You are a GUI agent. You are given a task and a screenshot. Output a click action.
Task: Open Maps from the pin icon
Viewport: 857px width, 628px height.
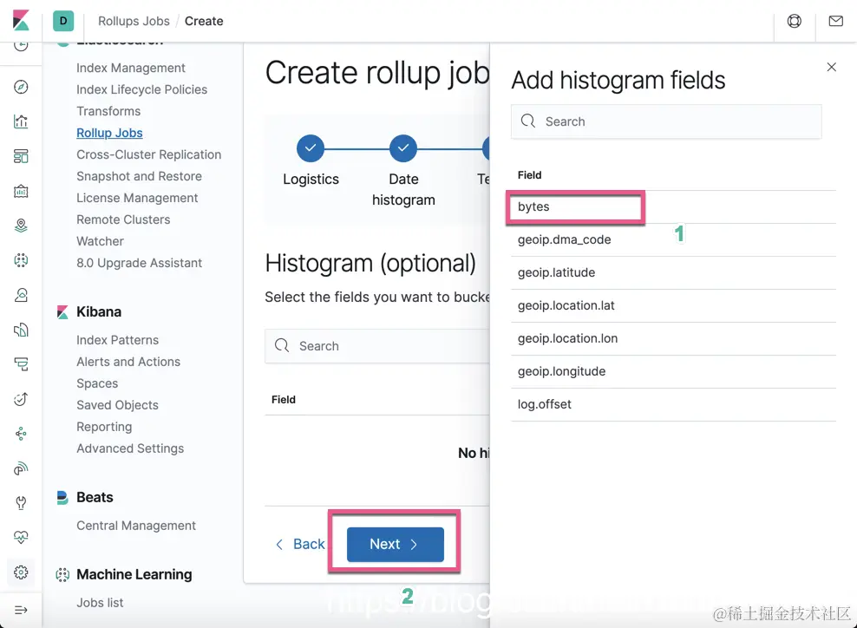[21, 226]
